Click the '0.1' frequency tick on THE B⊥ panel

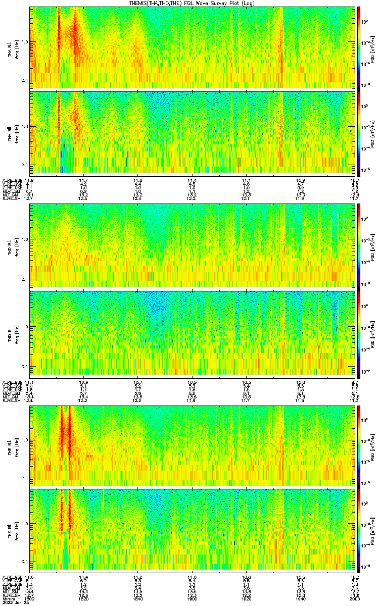click(24, 477)
